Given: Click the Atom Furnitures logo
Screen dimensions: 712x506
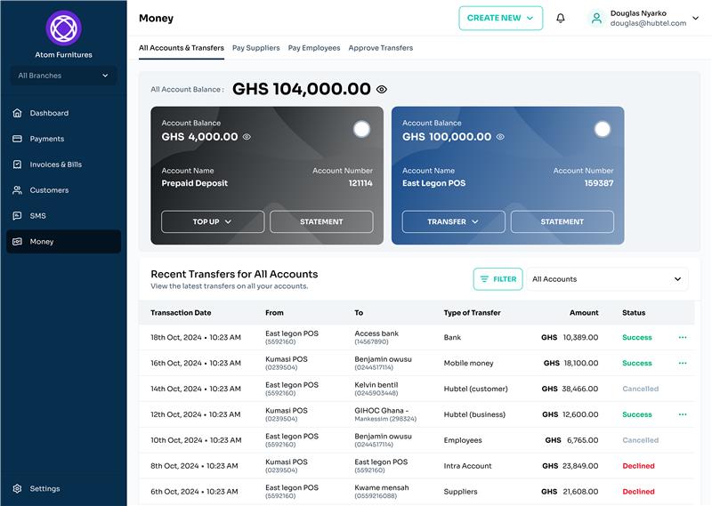Looking at the screenshot, I should pos(63,28).
